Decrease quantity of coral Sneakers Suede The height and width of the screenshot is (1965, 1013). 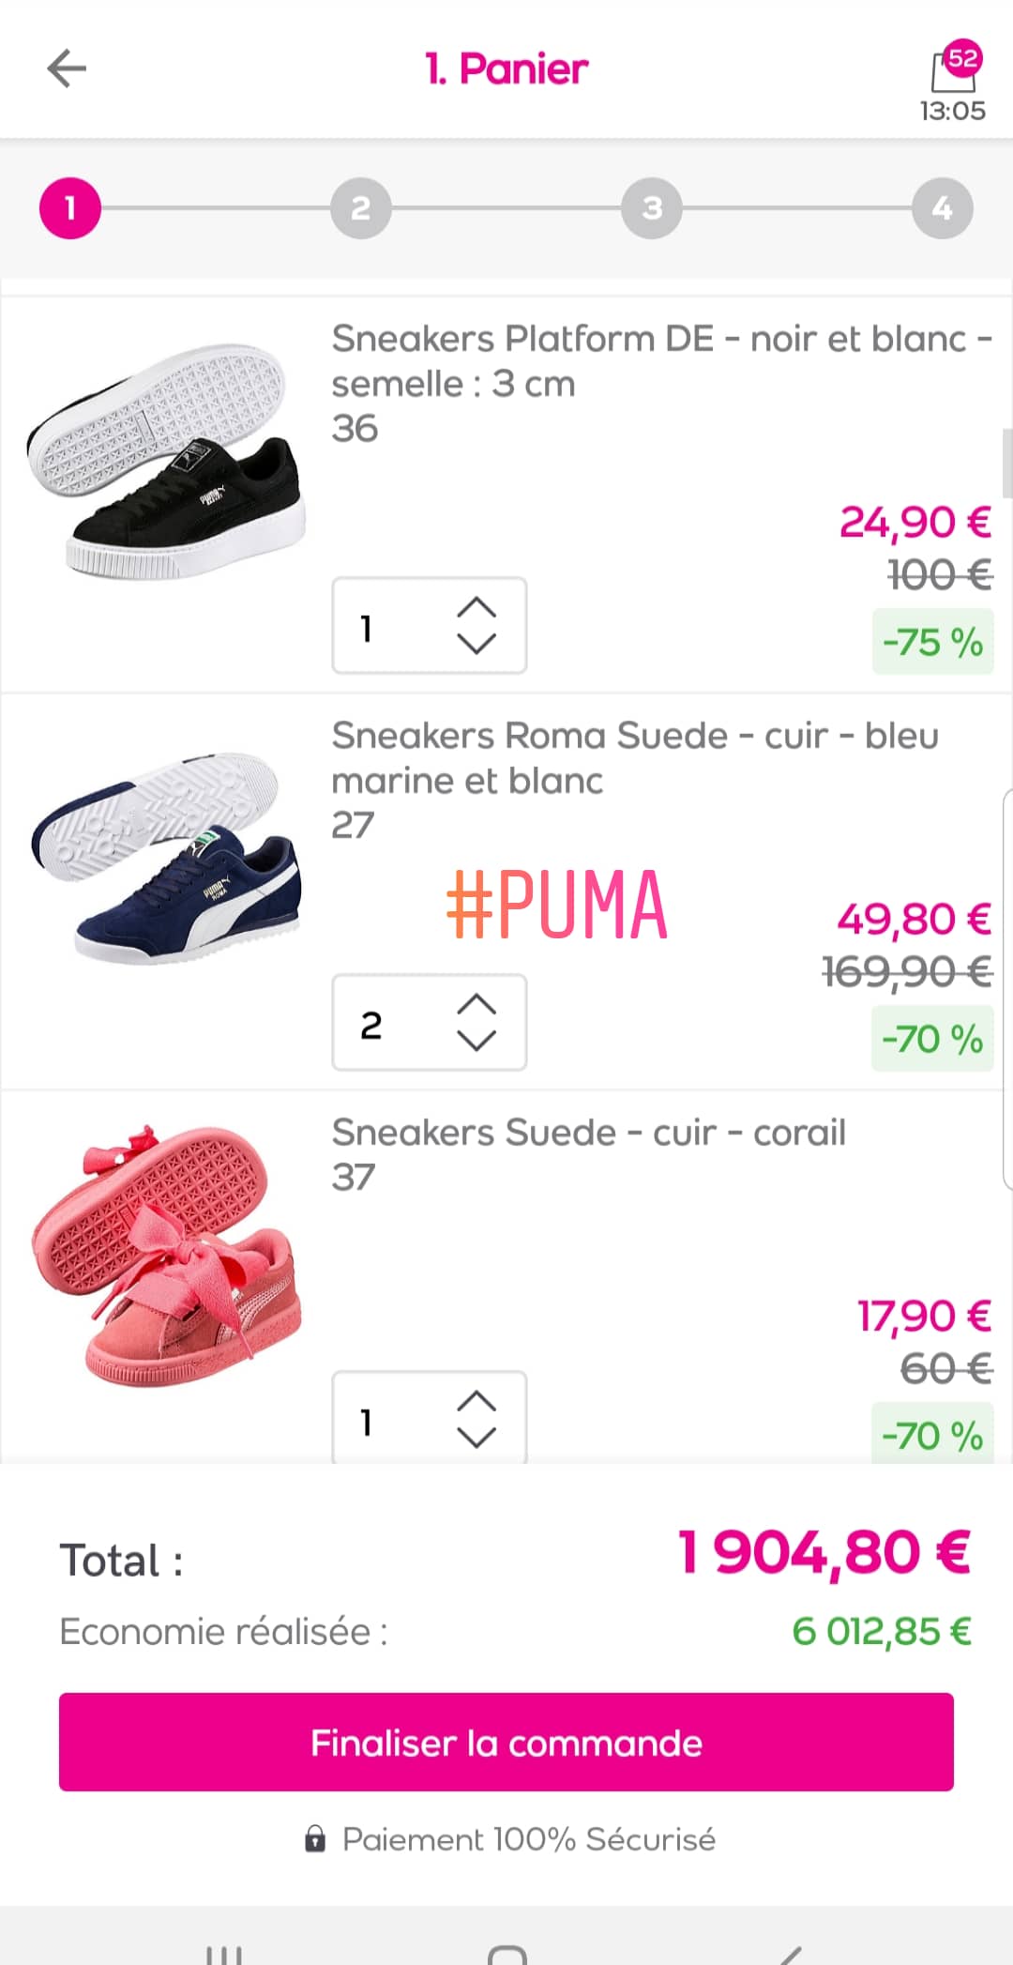coord(476,1438)
